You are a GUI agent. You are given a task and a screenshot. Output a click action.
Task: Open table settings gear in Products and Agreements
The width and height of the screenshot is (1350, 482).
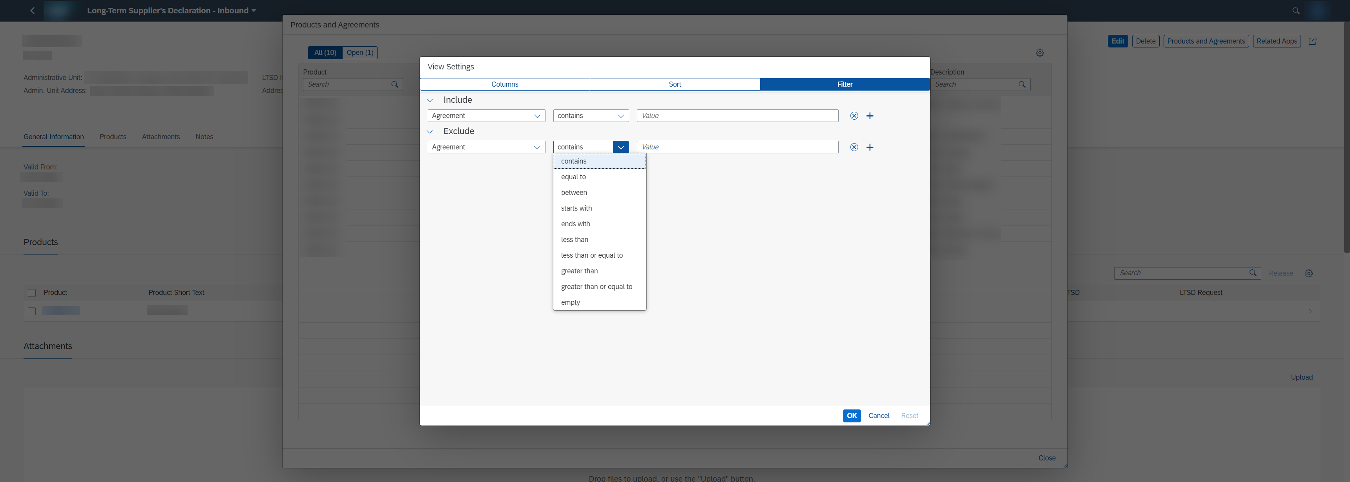click(x=1040, y=53)
